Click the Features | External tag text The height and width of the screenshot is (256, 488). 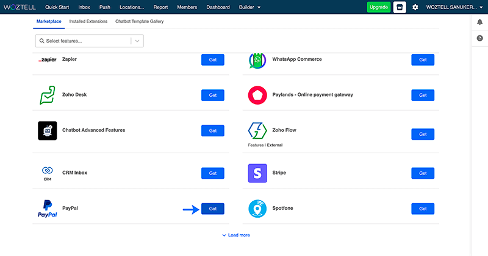point(265,145)
